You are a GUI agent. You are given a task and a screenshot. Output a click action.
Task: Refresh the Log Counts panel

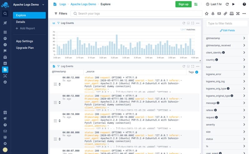pyautogui.click(x=184, y=23)
